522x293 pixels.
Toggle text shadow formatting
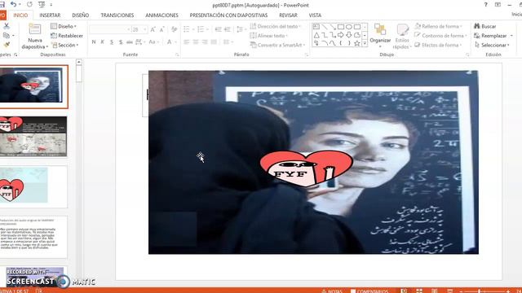[121, 42]
